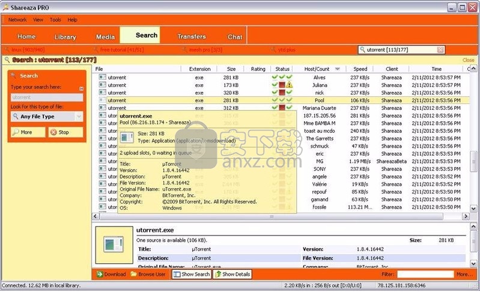The width and height of the screenshot is (480, 292).
Task: Select the schmuck host row
Action: [x=281, y=146]
